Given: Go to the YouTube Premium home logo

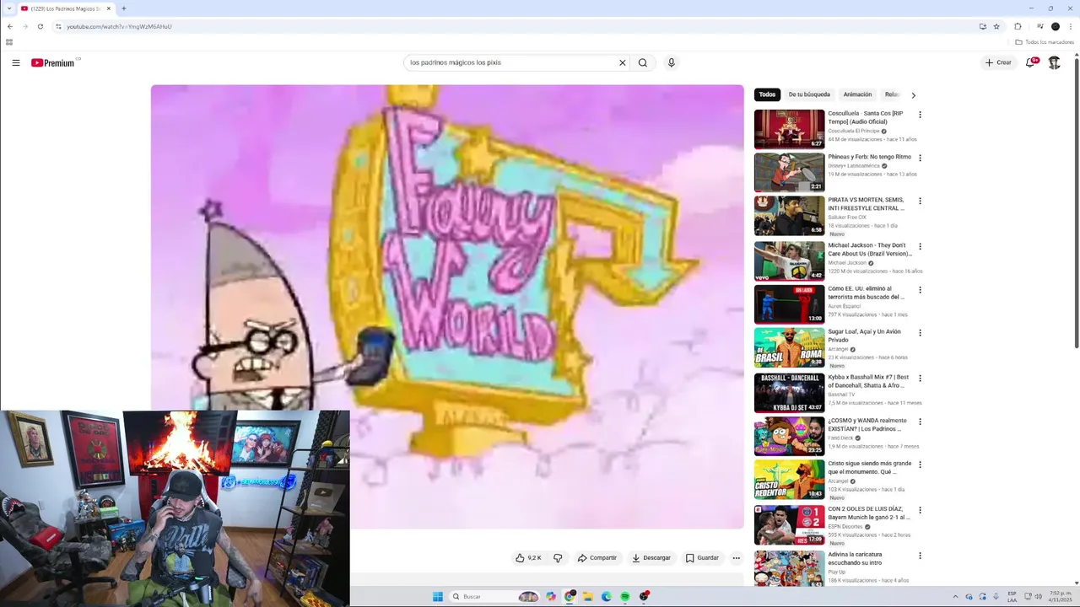Looking at the screenshot, I should pos(53,62).
